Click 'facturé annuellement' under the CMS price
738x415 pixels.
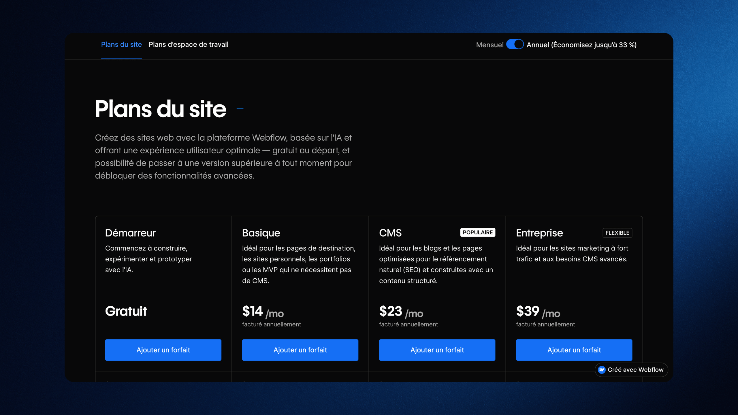[x=408, y=324]
